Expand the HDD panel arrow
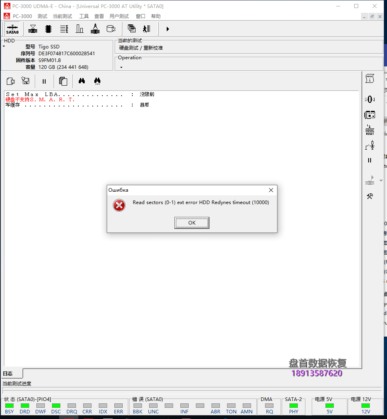 [x=4, y=46]
